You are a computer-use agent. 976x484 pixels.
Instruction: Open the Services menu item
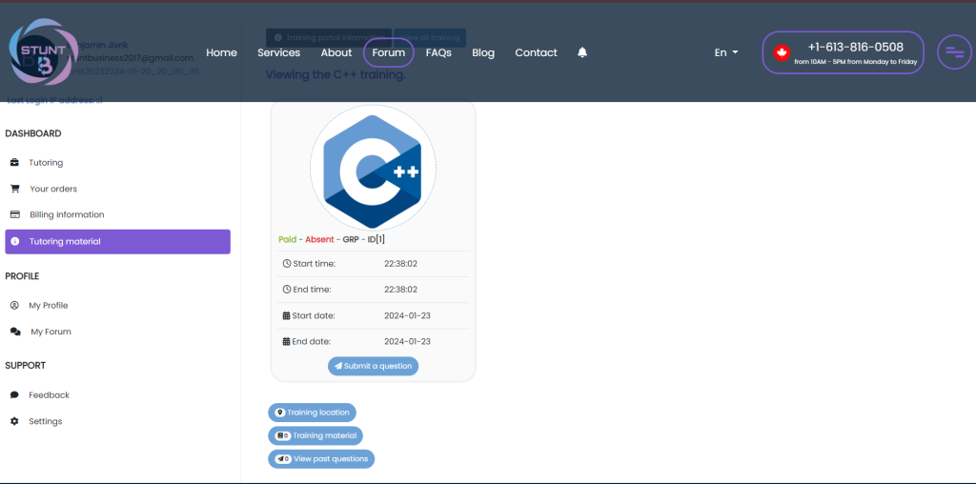(x=279, y=53)
